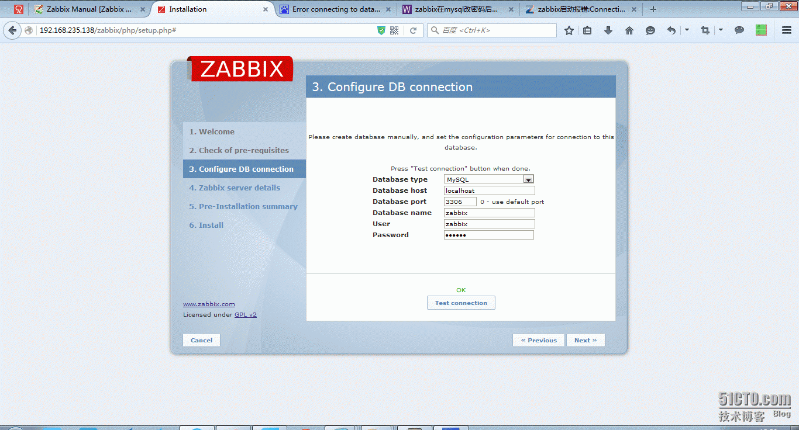Open the downloads arrow icon

pyautogui.click(x=608, y=30)
